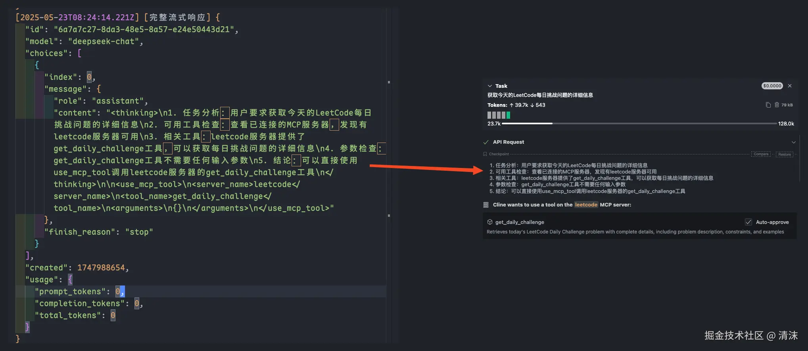Image resolution: width=808 pixels, height=351 pixels.
Task: Click the $0.0000 cost badge
Action: 772,86
